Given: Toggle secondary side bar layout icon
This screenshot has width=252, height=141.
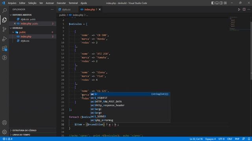Looking at the screenshot, I should 221,3.
